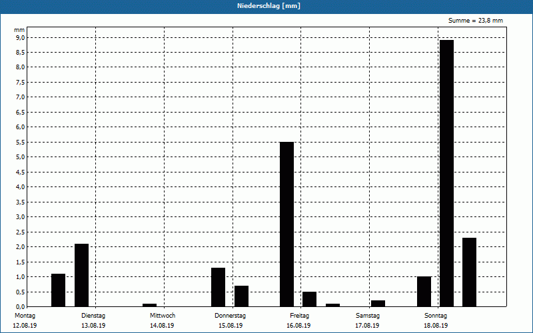Click the date '18.08.19'
This screenshot has width=533, height=333.
pyautogui.click(x=436, y=326)
